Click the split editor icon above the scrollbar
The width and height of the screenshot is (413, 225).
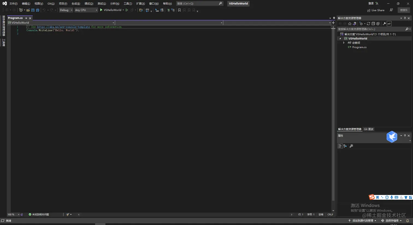pos(333,23)
